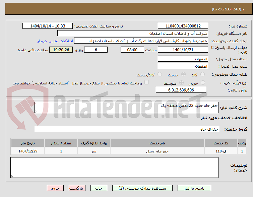Click the خروج exit button
253x197 pixels.
[x=55, y=188]
